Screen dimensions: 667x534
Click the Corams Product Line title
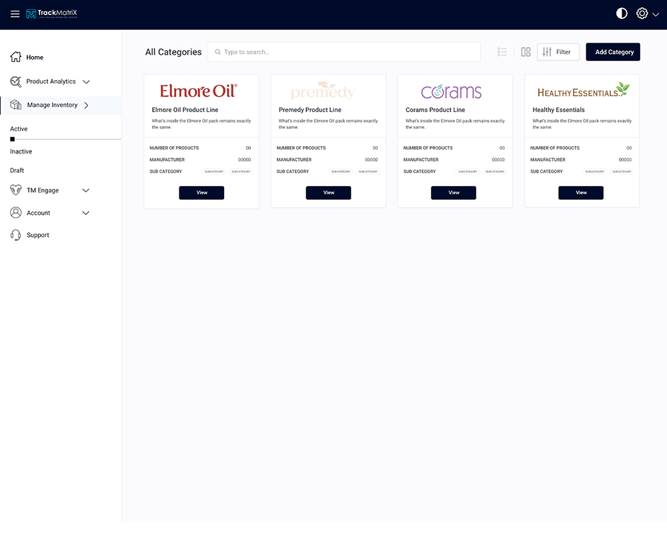(435, 110)
